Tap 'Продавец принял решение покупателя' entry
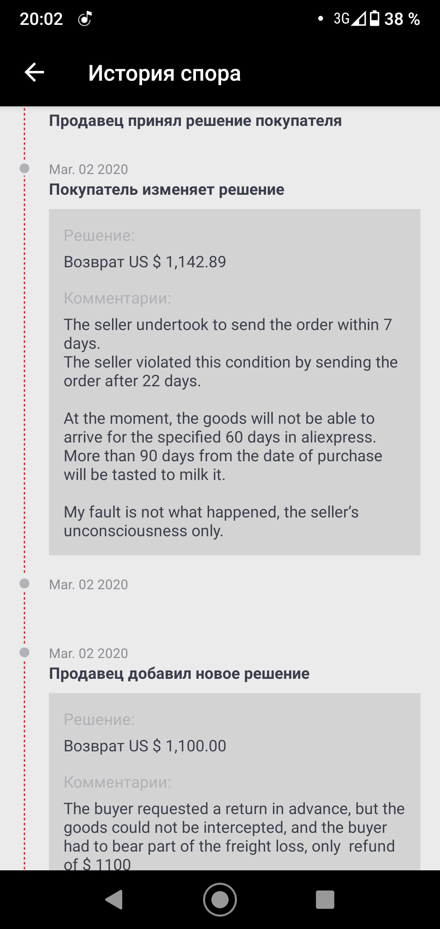Viewport: 440px width, 929px height. pyautogui.click(x=195, y=121)
